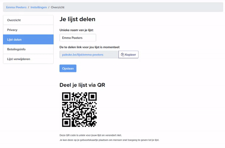Image resolution: width=225 pixels, height=148 pixels.
Task: Click the QR code image
Action: (79, 109)
